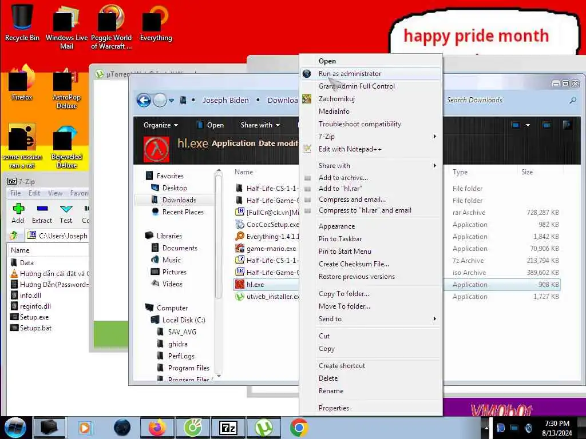
Task: Sort by the Name column in Explorer
Action: [x=244, y=171]
